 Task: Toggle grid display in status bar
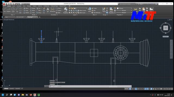click(130, 89)
